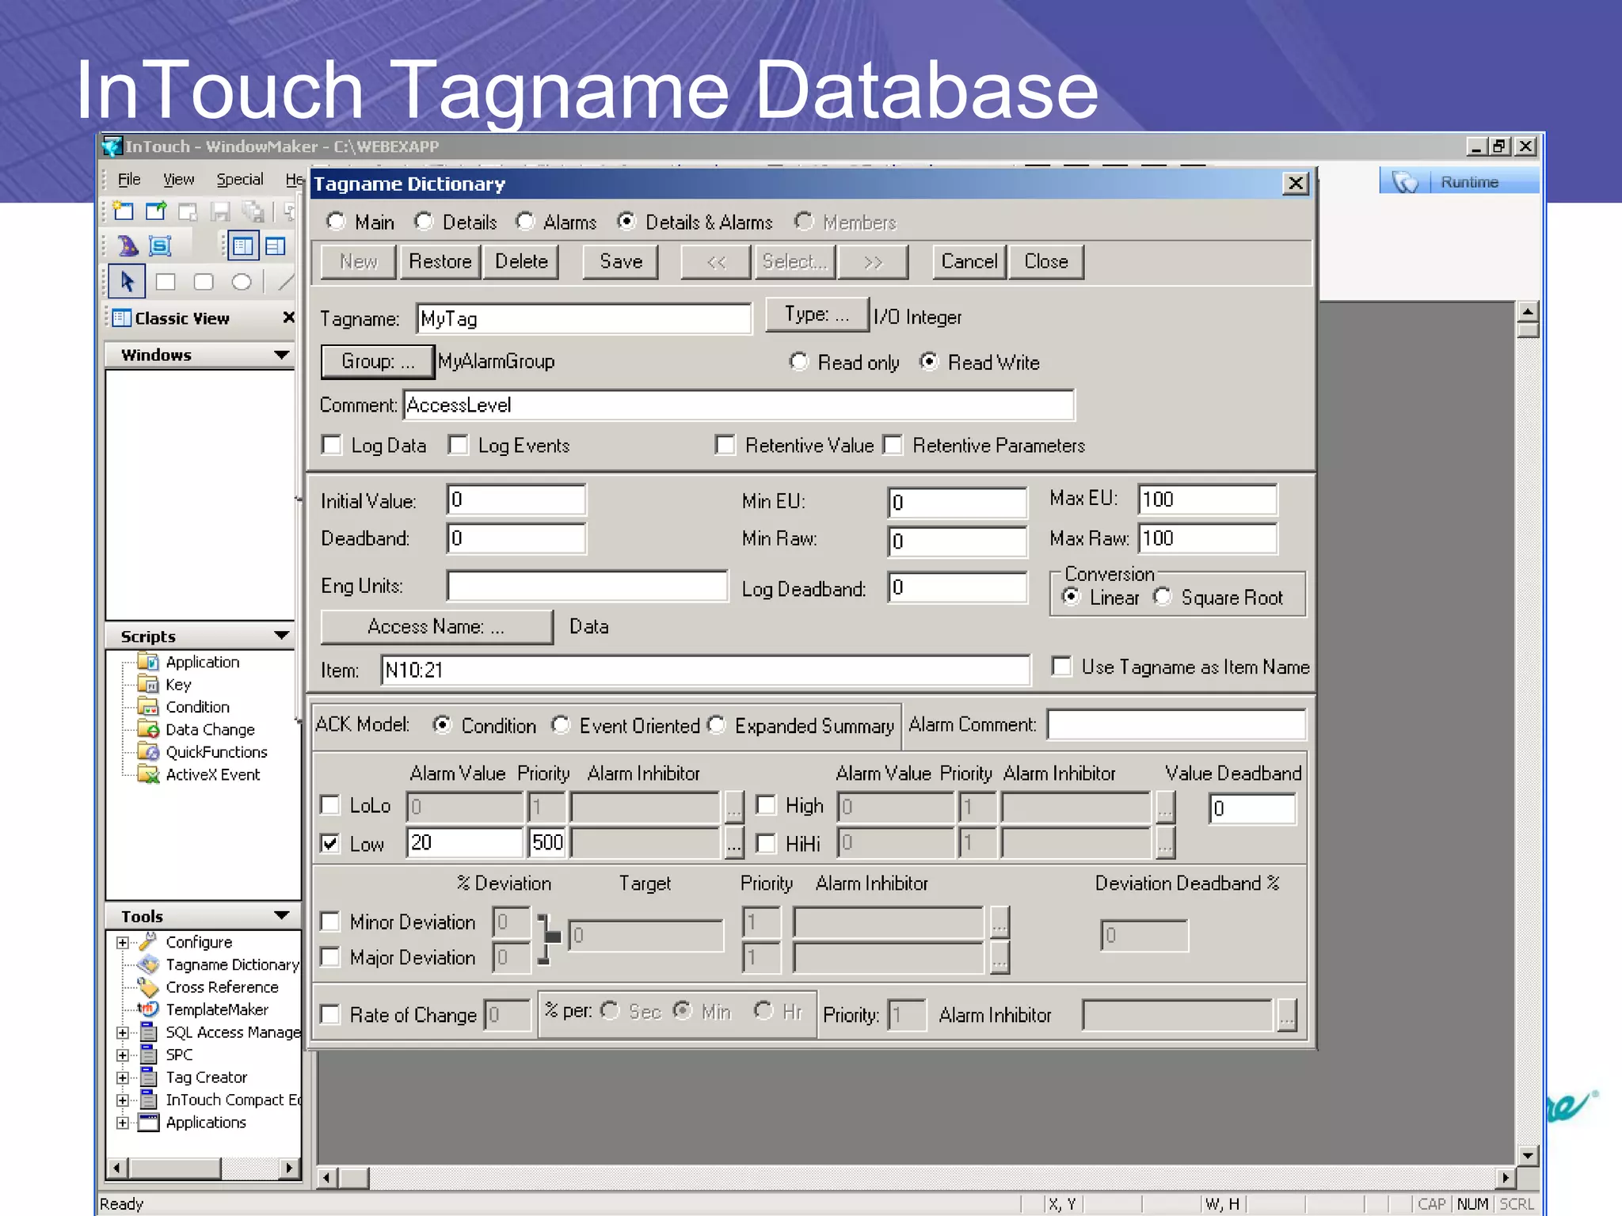
Task: Toggle Use Tagname as Item Name
Action: [1062, 667]
